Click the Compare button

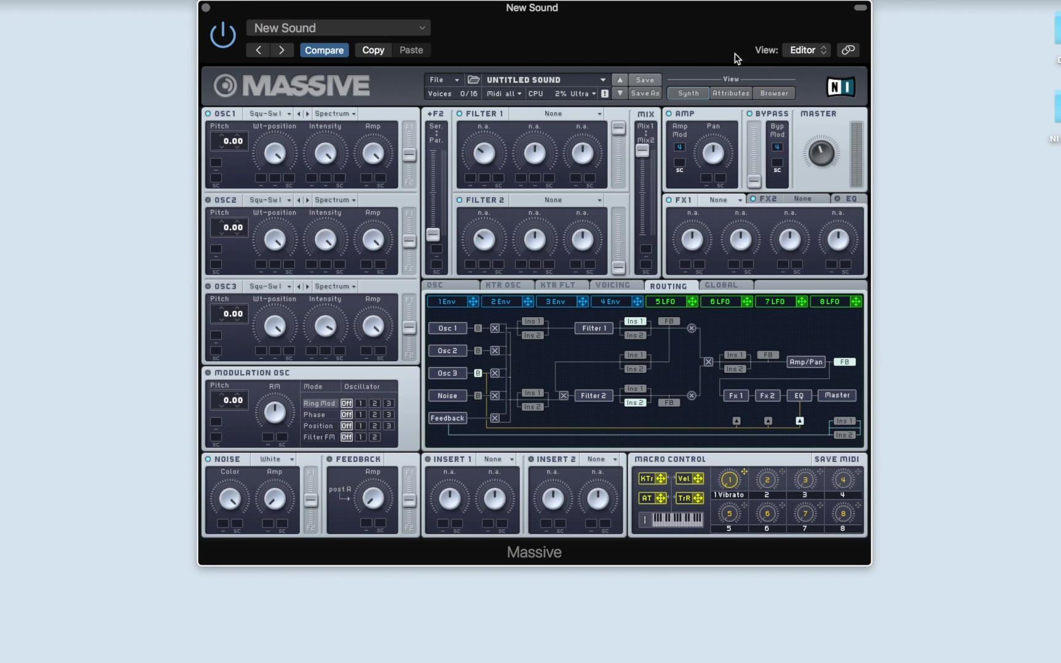pyautogui.click(x=324, y=50)
